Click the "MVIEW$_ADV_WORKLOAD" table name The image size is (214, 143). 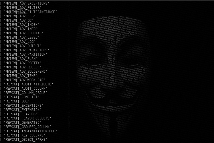coord(24,80)
